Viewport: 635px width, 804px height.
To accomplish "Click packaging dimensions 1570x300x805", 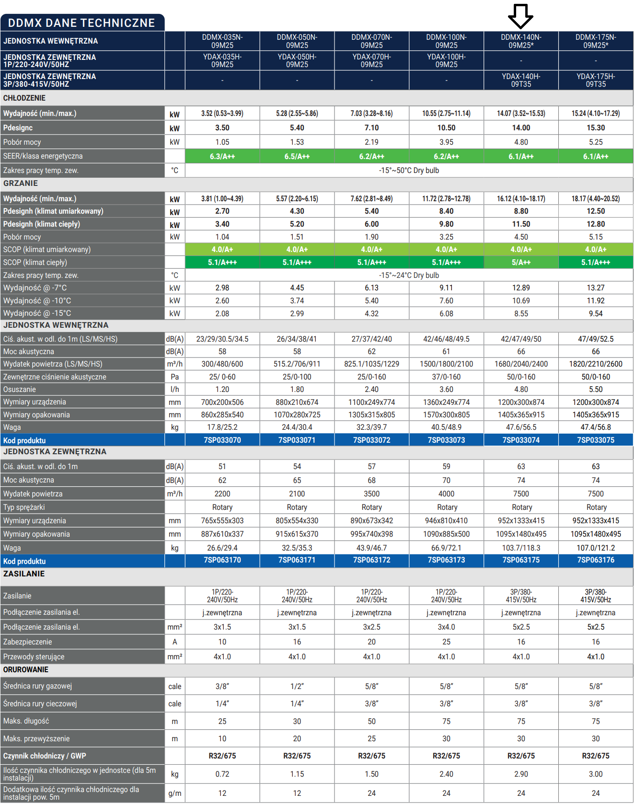I will coord(447,415).
